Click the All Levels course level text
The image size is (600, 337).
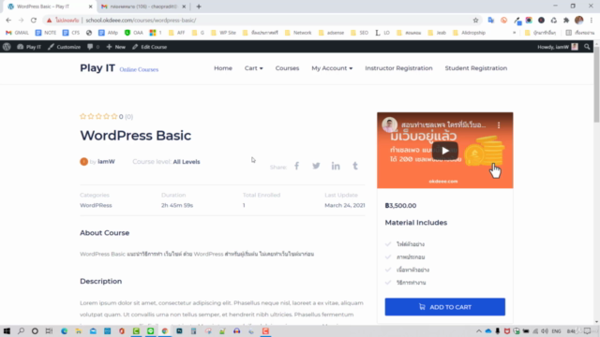coord(187,162)
